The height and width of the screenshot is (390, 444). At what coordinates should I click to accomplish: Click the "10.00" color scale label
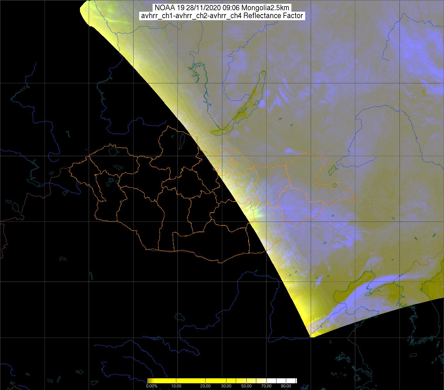pos(176,386)
